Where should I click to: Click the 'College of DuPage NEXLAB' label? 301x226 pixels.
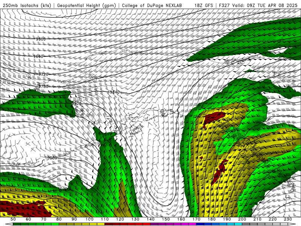[152, 5]
